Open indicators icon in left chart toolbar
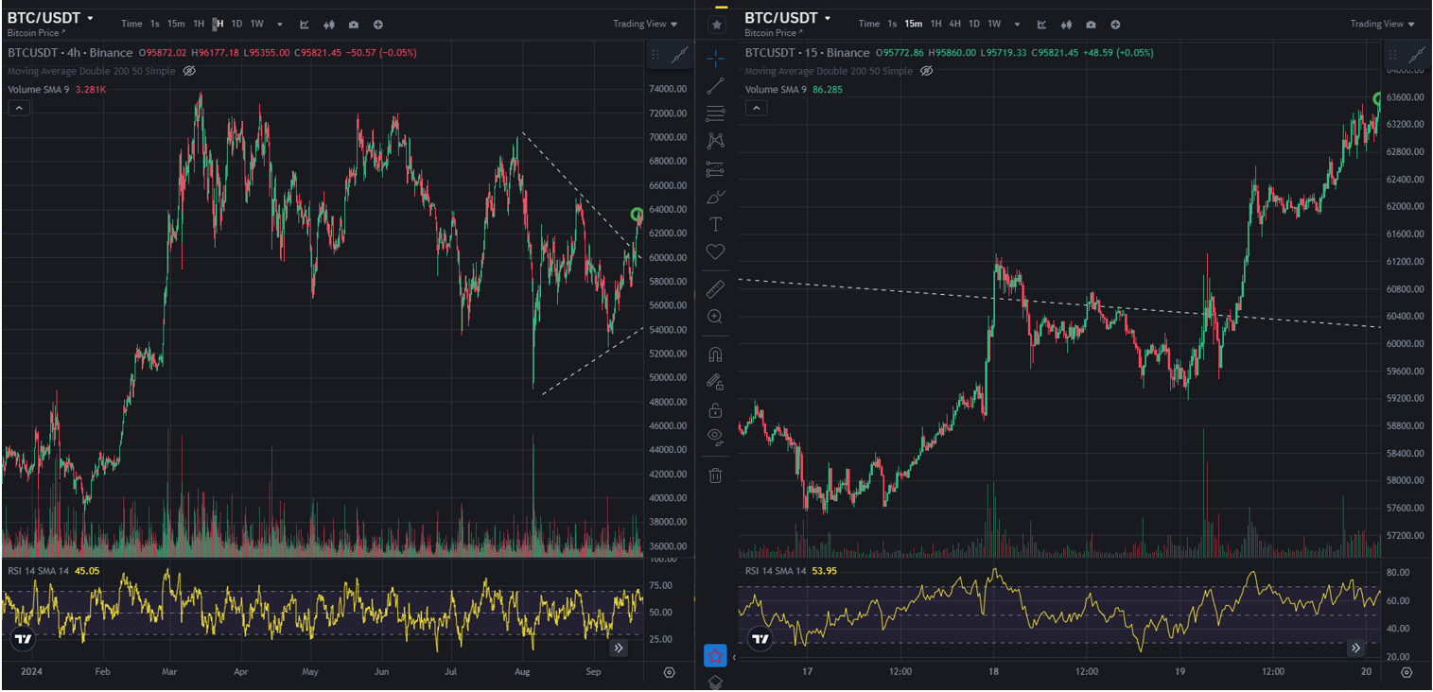Viewport: 1433px width, 692px height. [x=305, y=24]
